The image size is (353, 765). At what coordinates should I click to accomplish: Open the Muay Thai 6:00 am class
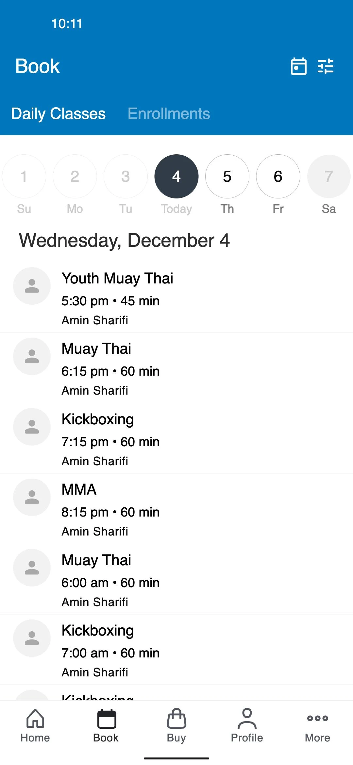point(176,579)
